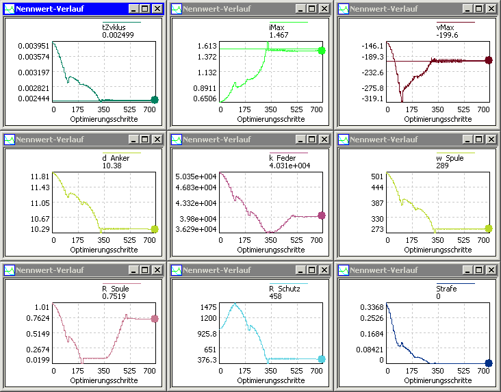Image resolution: width=501 pixels, height=392 pixels.
Task: Minimize the d_Anker chart window
Action: click(133, 140)
